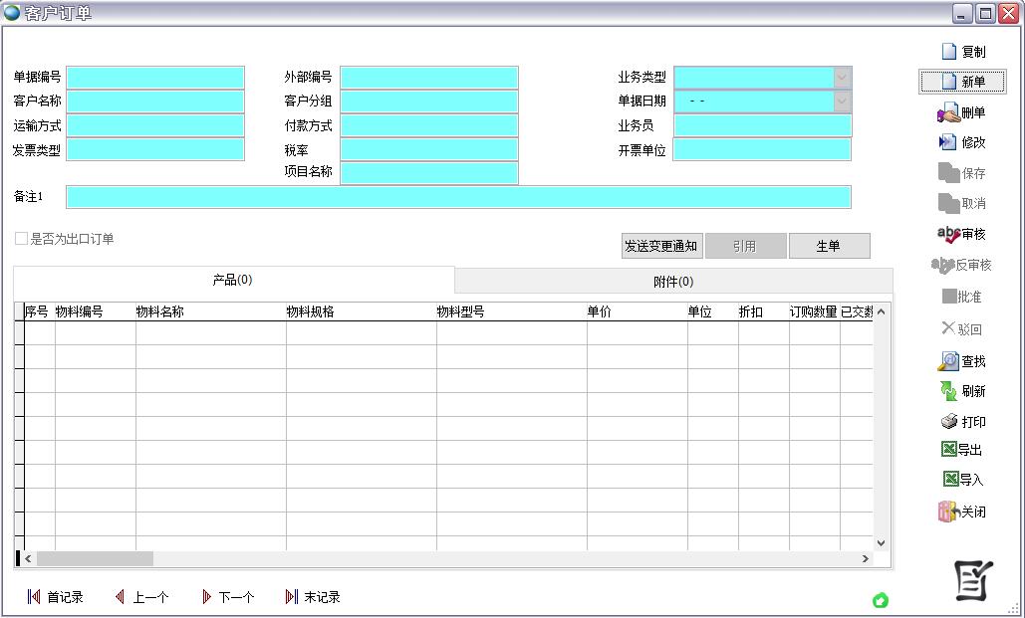Click the 审核 (Audit) icon
The image size is (1025, 618).
pos(949,234)
